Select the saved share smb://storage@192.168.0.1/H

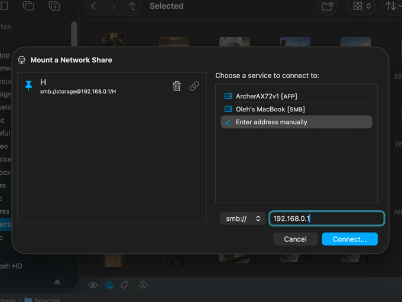(78, 92)
